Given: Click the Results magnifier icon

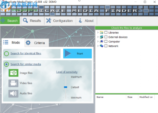Looking at the screenshot, I should click(25, 21).
